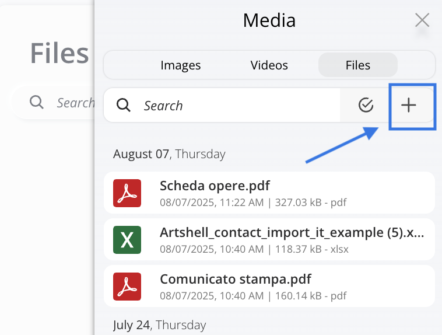The height and width of the screenshot is (335, 442).
Task: Click the 160.14 kB - pdf details line
Action: pyautogui.click(x=253, y=296)
